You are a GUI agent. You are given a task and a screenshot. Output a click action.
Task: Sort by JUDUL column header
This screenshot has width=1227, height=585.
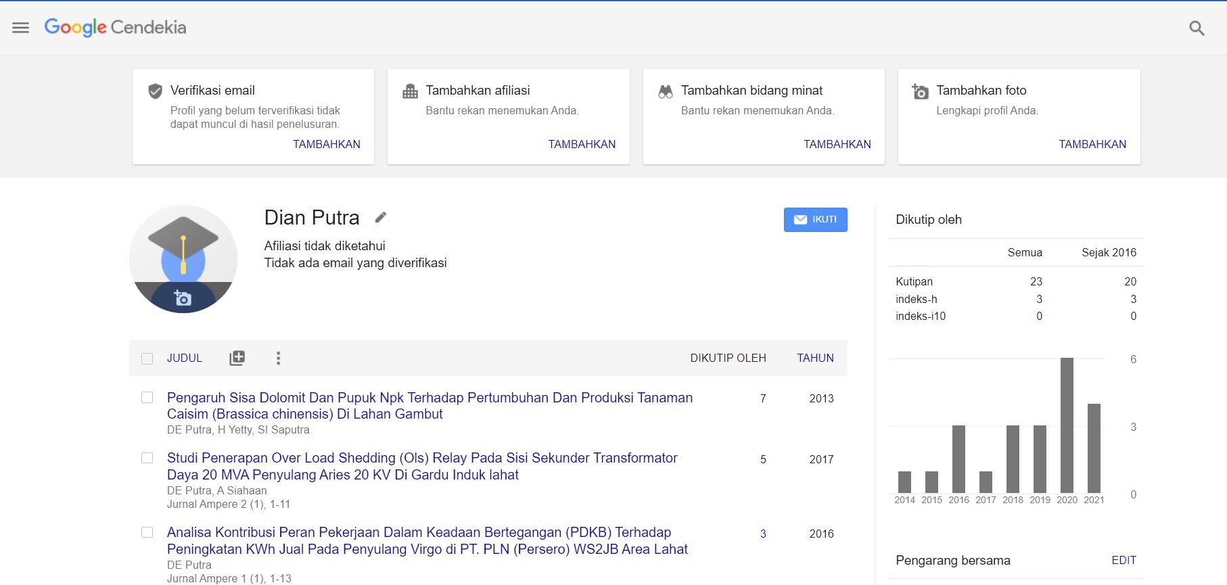[x=185, y=358]
